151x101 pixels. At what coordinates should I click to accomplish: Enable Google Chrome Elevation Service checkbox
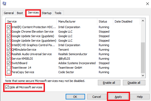click(9, 32)
